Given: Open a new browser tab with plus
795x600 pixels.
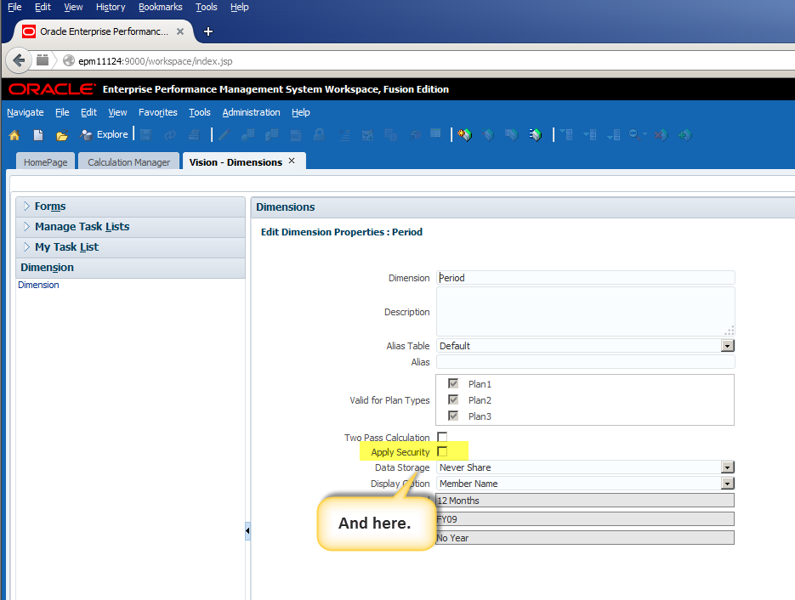Looking at the screenshot, I should (x=207, y=31).
